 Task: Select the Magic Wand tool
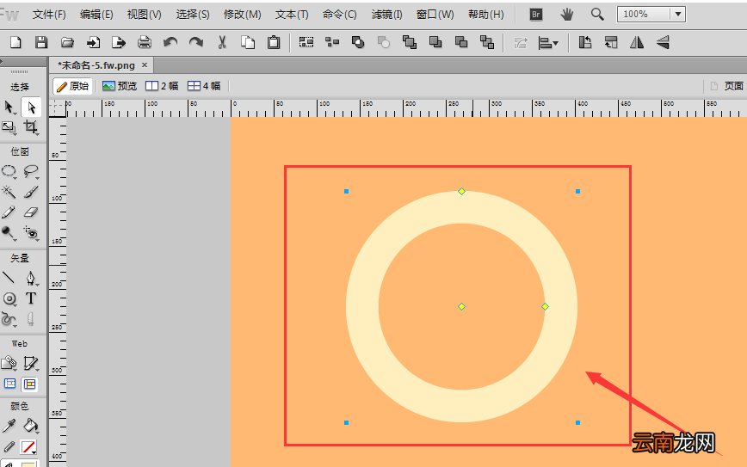point(9,192)
